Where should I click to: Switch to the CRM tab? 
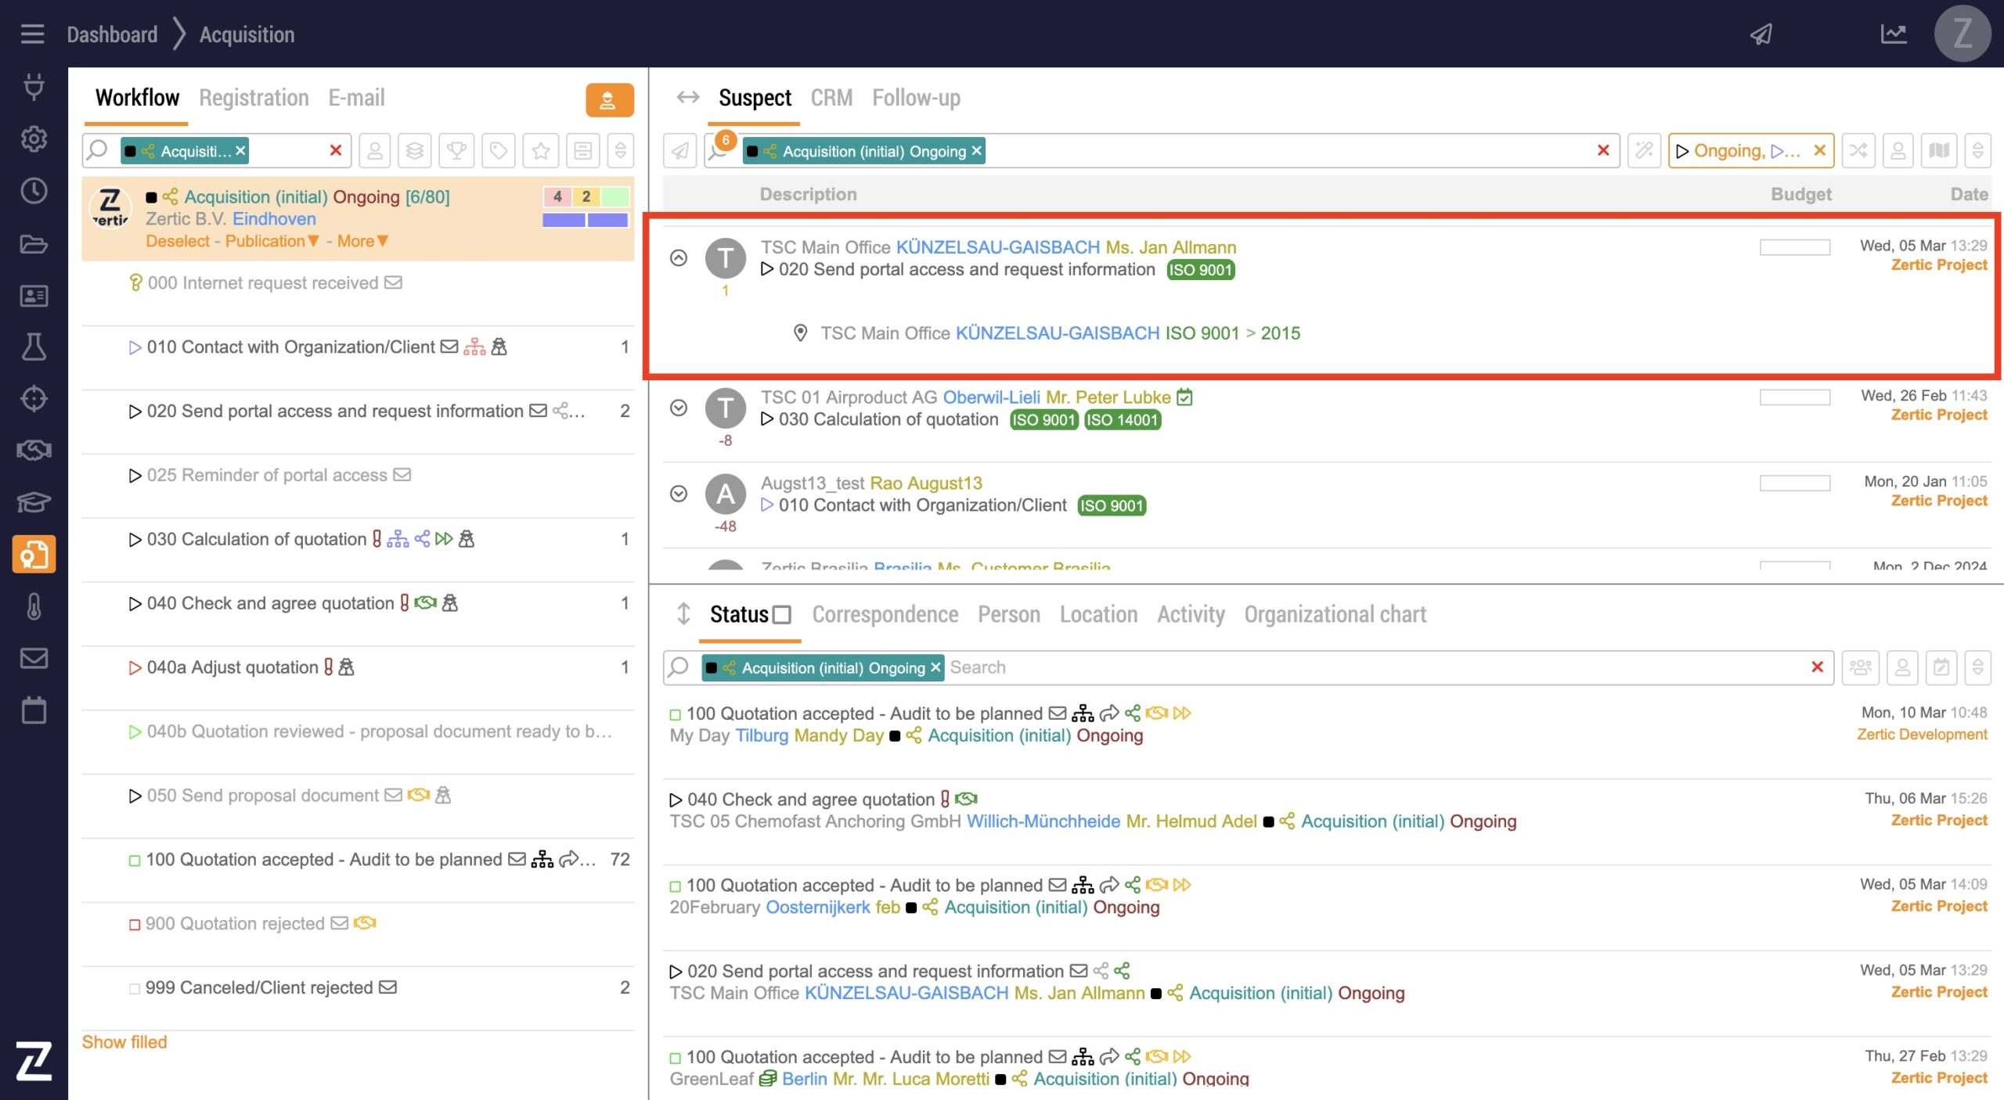[x=831, y=98]
